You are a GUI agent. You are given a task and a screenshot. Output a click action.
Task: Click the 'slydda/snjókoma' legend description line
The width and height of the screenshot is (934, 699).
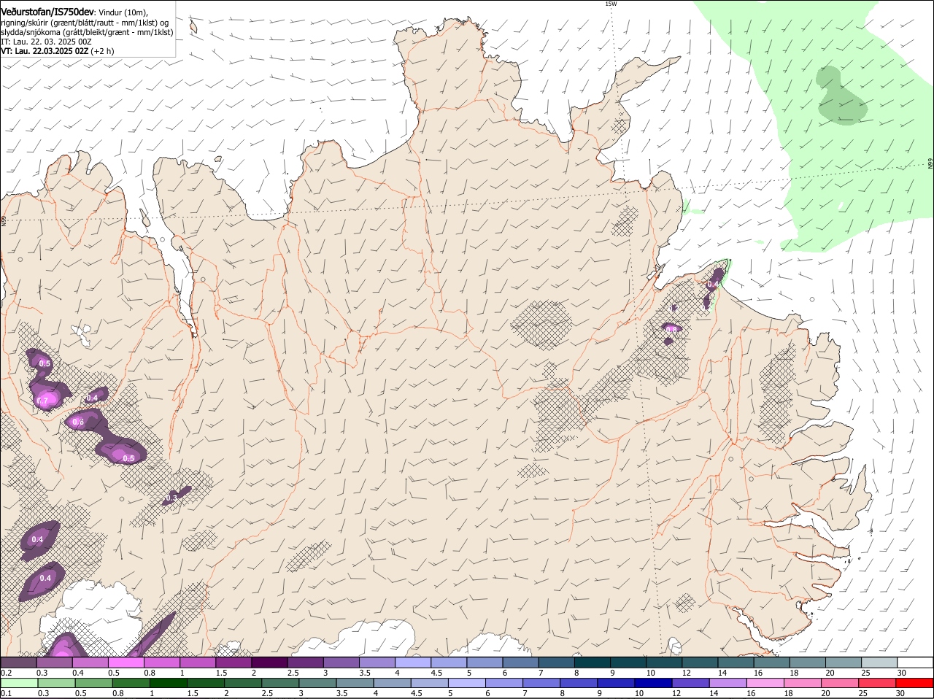87,32
